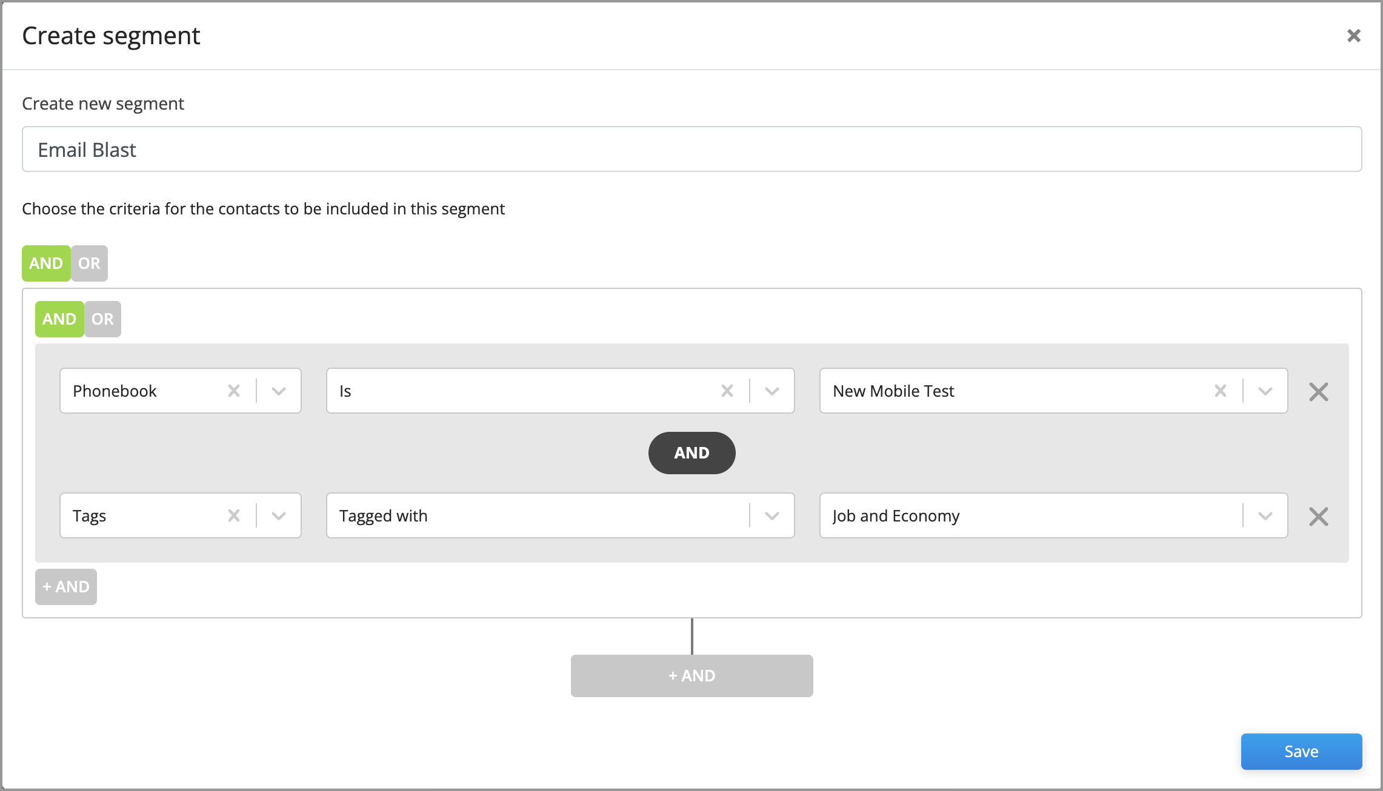Expand the New Mobile Test dropdown
Viewport: 1383px width, 791px height.
tap(1265, 391)
